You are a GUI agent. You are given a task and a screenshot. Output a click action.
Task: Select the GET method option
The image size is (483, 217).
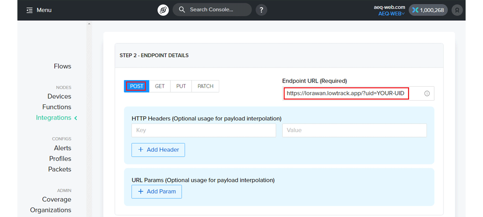pos(159,86)
